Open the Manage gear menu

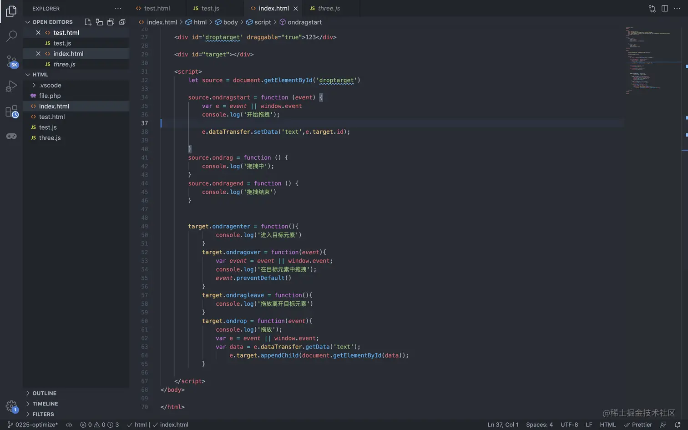11,406
